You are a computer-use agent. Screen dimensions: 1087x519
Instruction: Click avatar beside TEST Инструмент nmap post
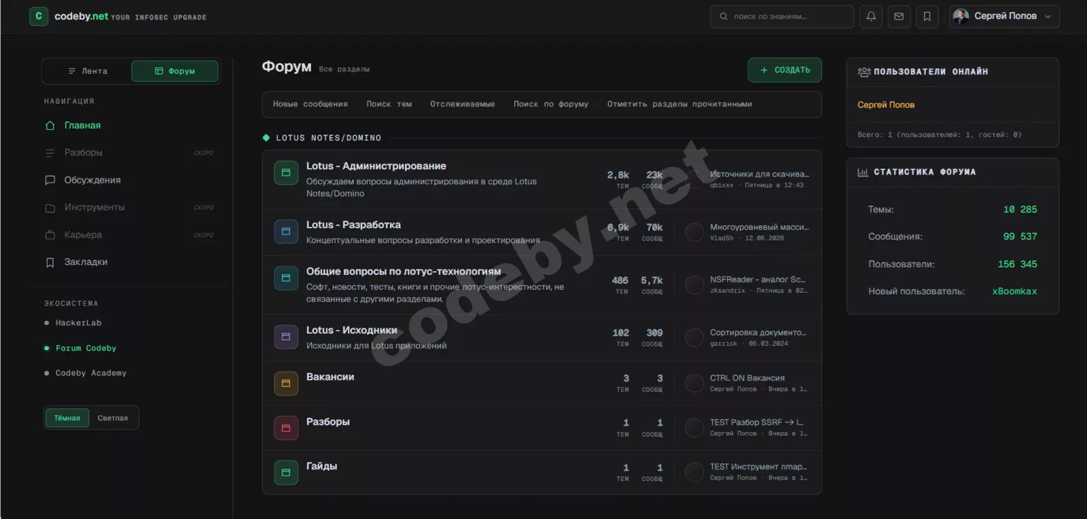coord(694,472)
